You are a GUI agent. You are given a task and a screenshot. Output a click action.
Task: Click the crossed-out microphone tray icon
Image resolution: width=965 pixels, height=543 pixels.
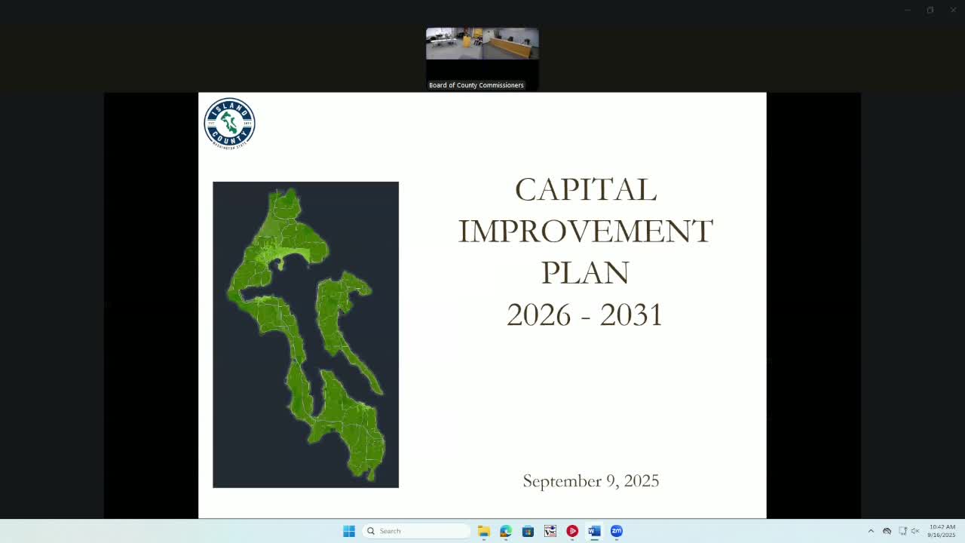point(887,531)
